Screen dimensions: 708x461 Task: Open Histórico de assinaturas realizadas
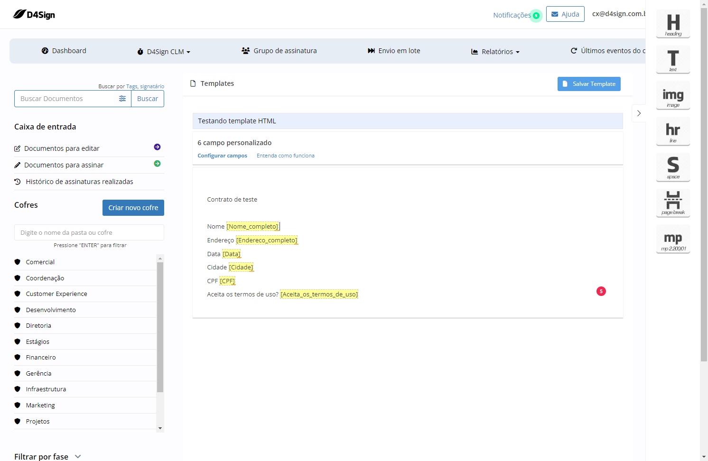[x=79, y=182]
